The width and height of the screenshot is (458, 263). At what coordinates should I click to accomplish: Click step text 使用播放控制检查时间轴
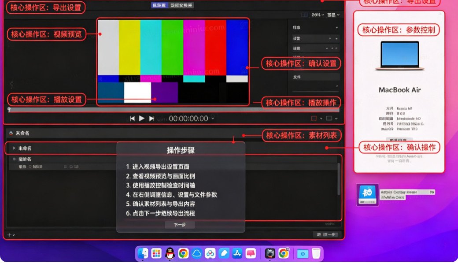[x=163, y=185]
